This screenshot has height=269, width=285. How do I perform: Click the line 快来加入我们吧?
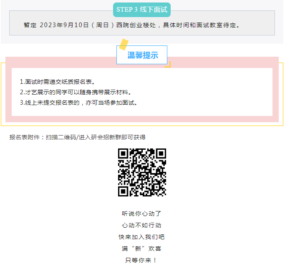click(x=142, y=237)
